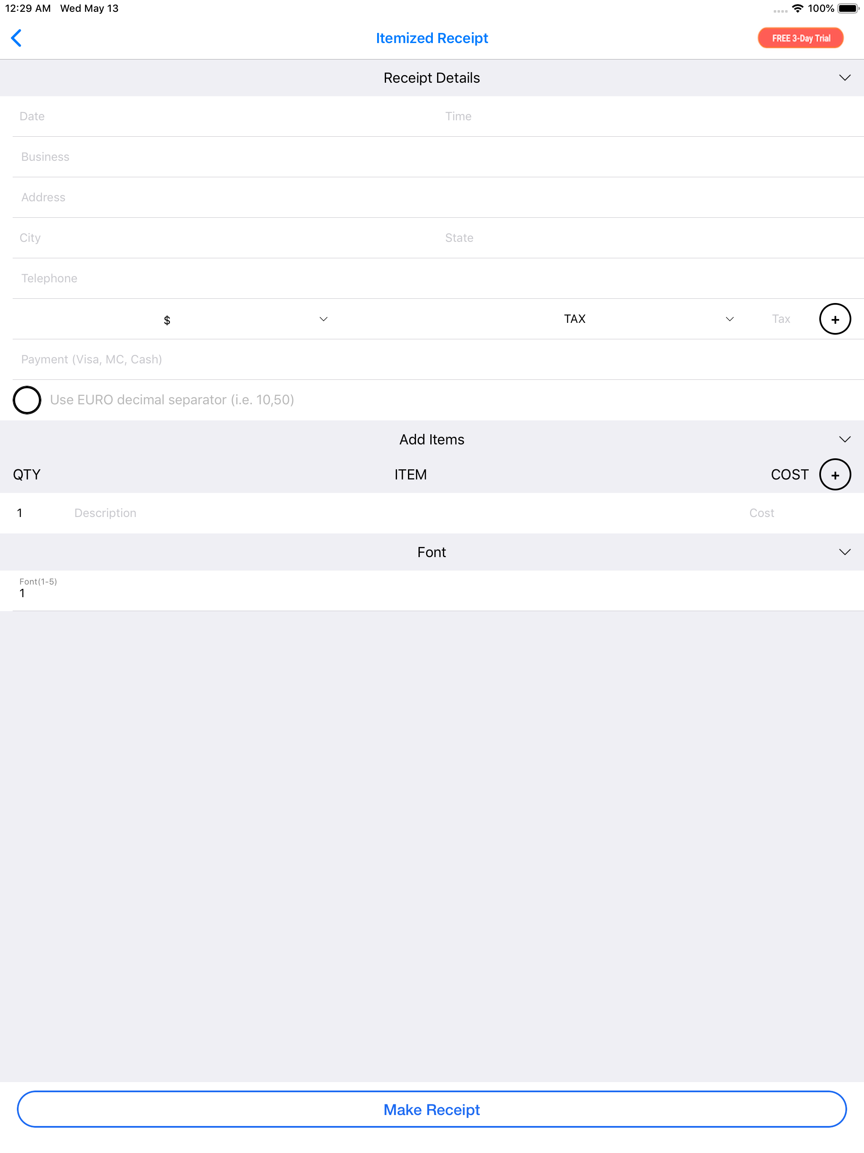
Task: Select the Payment method field
Action: point(438,359)
